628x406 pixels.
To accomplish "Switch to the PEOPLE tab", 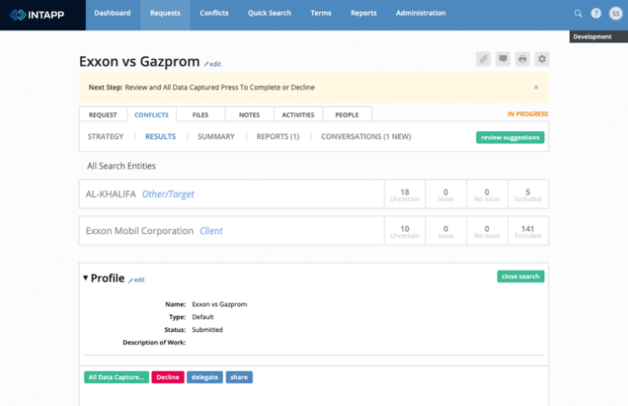I will pos(347,114).
